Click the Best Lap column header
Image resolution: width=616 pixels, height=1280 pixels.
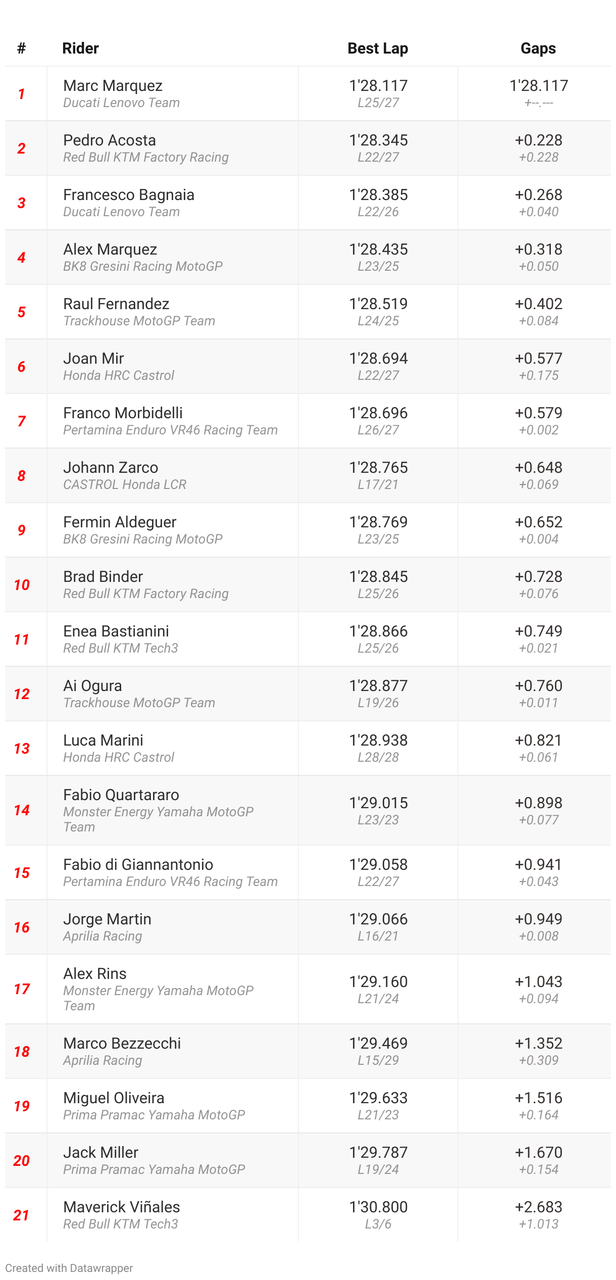click(x=378, y=48)
